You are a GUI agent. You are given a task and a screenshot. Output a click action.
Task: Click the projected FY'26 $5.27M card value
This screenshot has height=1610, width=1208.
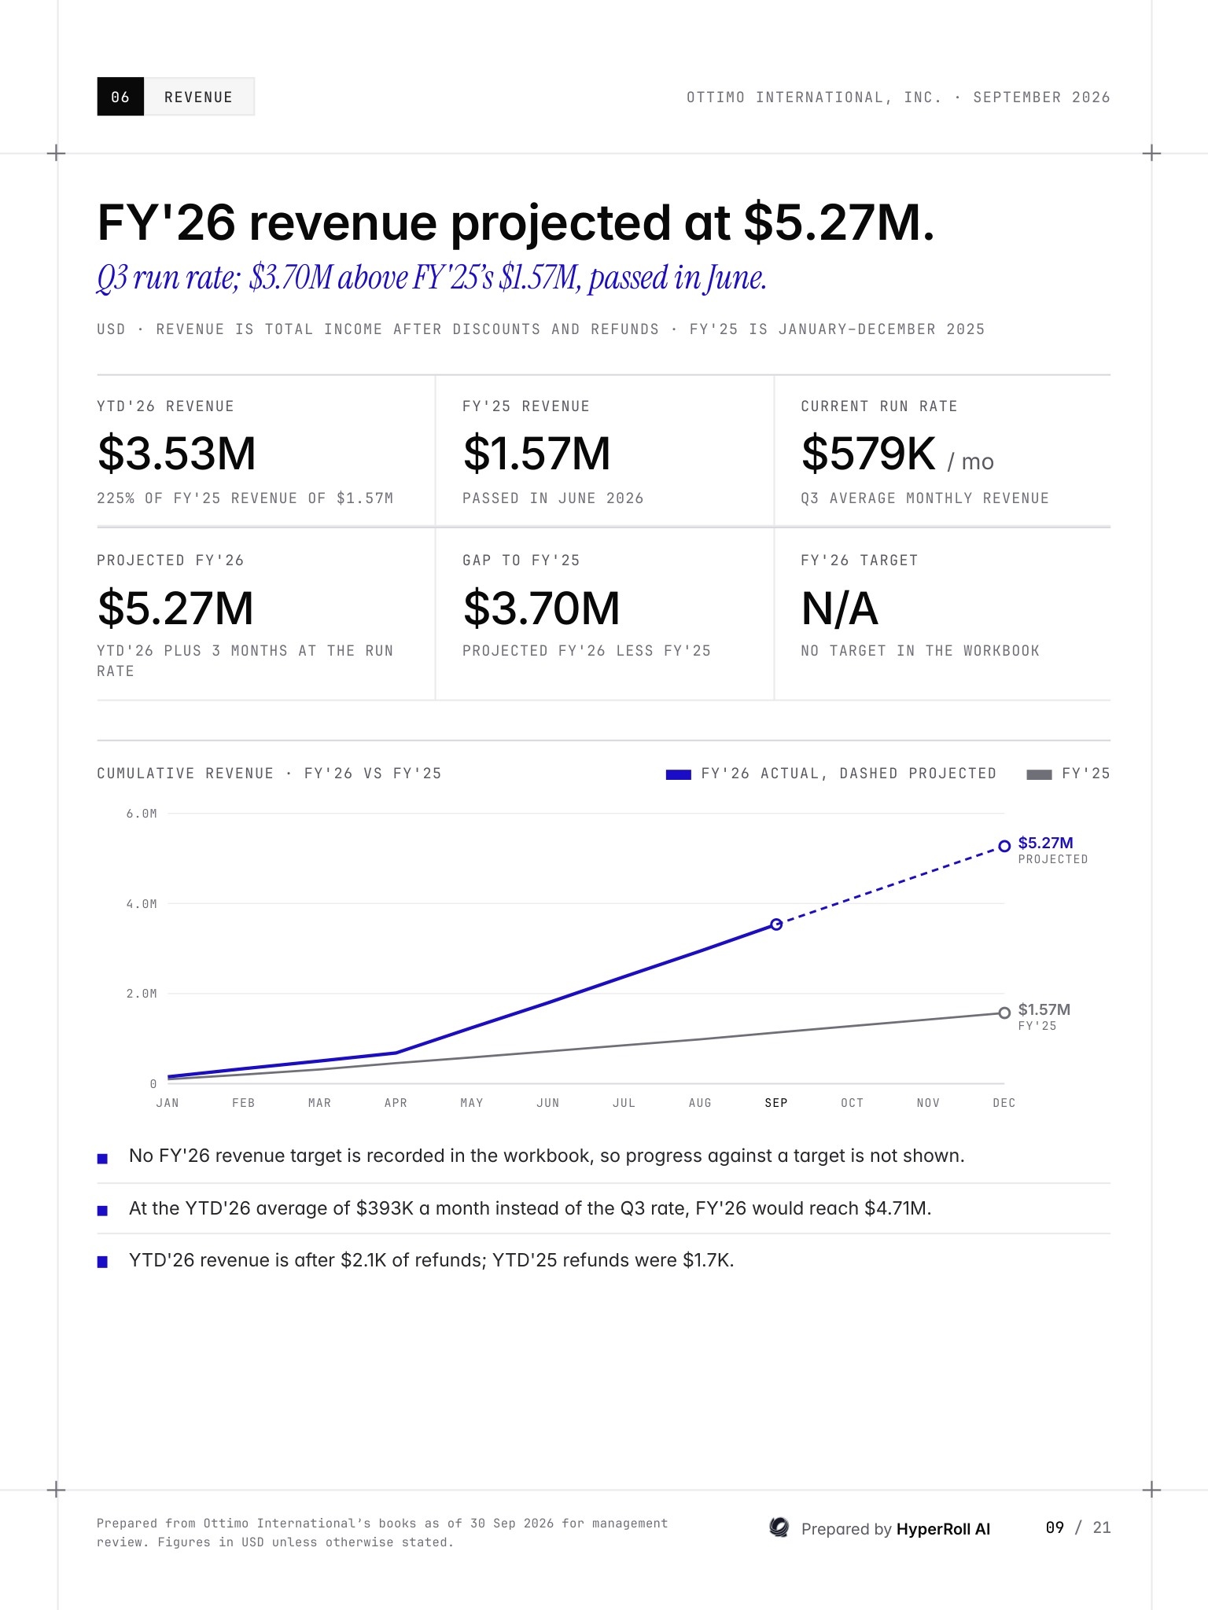[175, 608]
